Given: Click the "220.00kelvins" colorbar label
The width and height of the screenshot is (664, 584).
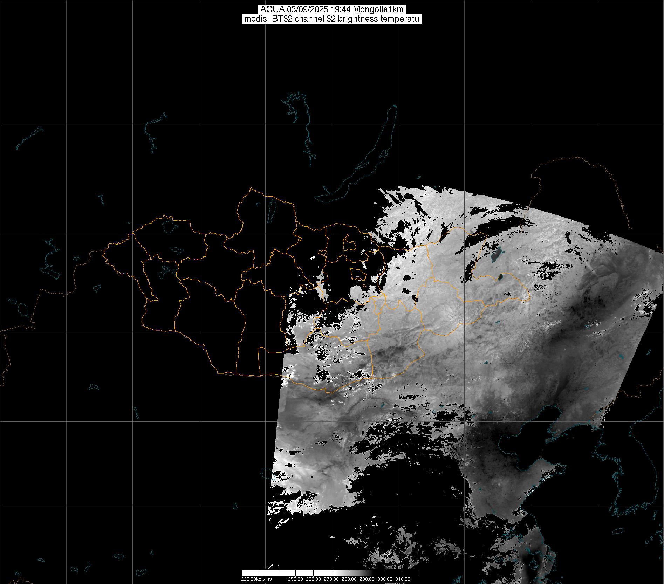Looking at the screenshot, I should coord(256,579).
